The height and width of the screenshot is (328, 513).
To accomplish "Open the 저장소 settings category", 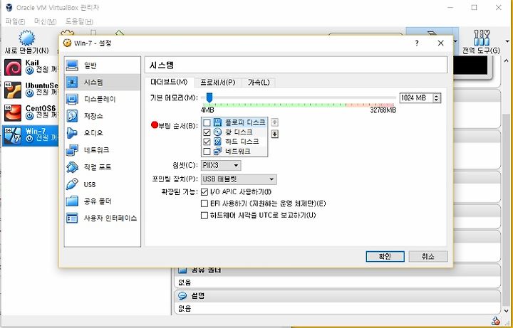I will pyautogui.click(x=103, y=116).
